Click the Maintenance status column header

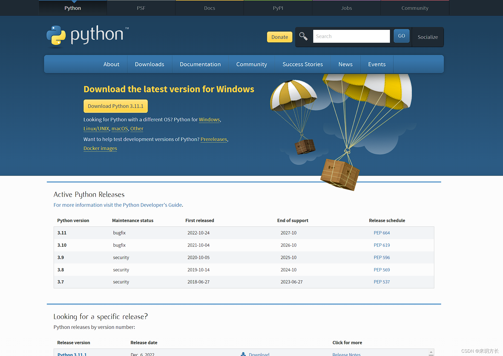point(133,220)
